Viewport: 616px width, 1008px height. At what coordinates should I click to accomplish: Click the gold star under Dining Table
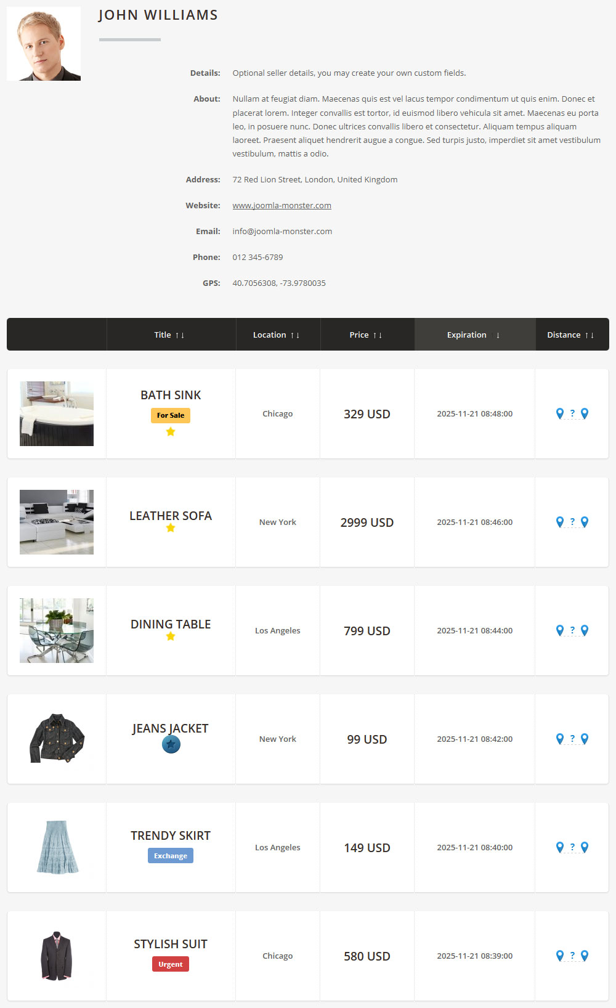[x=171, y=636]
